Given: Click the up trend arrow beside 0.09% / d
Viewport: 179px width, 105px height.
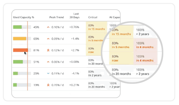Looking at the screenshot, I should pos(48,39).
